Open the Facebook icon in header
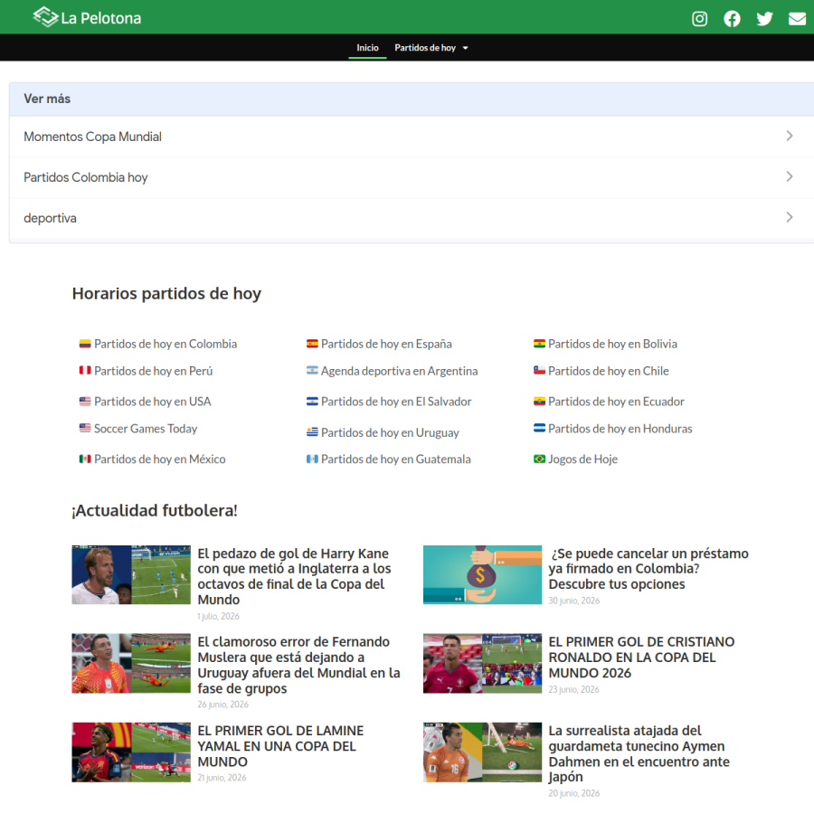The image size is (814, 814). (x=732, y=19)
